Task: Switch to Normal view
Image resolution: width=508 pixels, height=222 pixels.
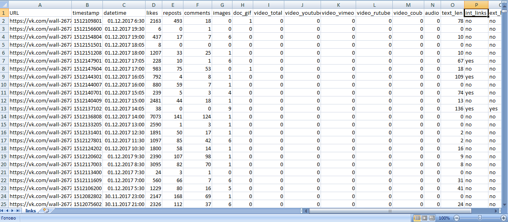Action: click(x=417, y=218)
